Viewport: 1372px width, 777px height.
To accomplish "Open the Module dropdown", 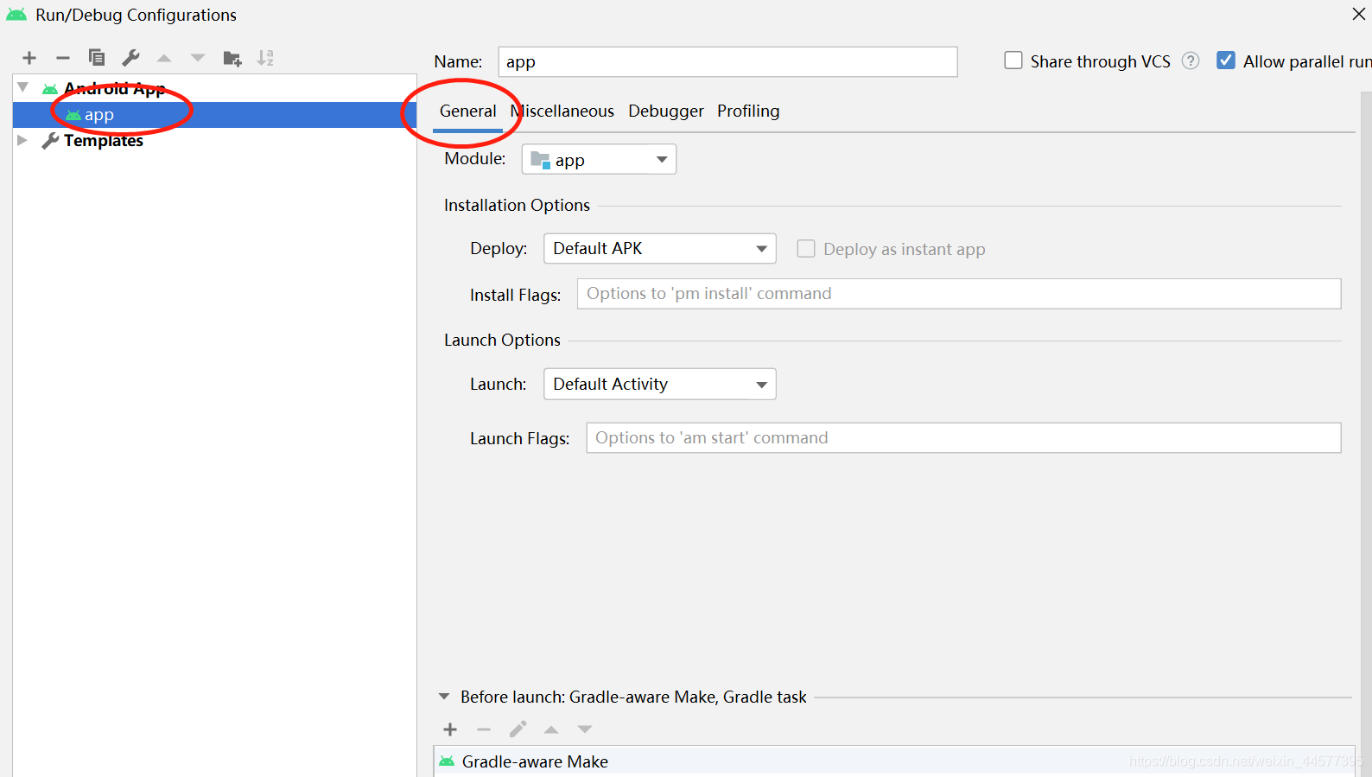I will coord(599,159).
